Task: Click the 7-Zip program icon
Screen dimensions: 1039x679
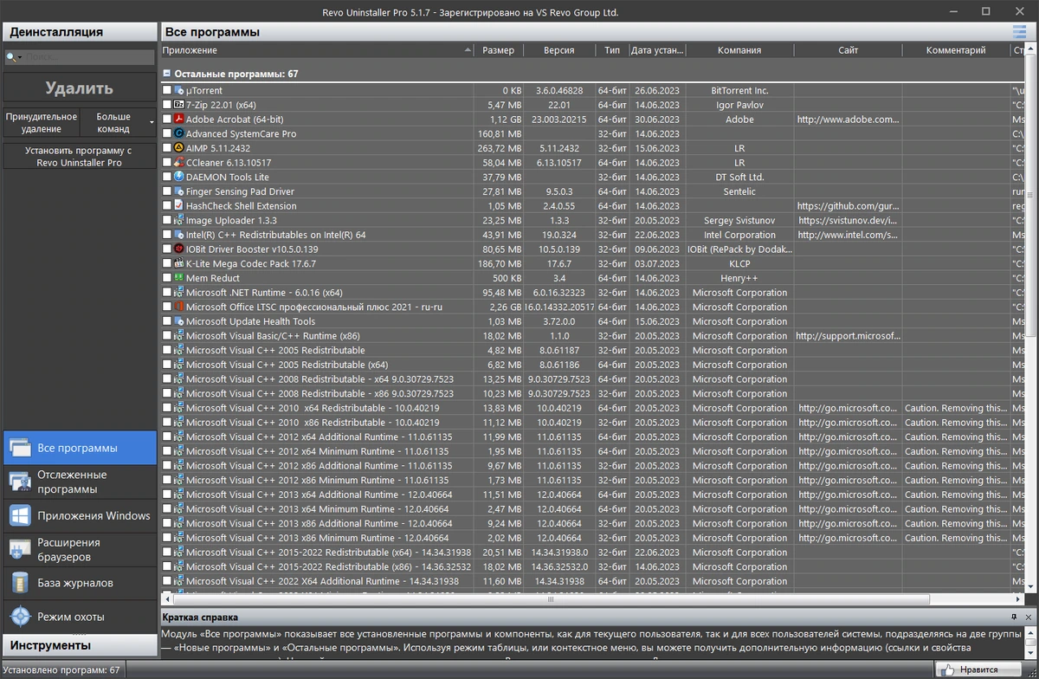Action: (x=179, y=105)
